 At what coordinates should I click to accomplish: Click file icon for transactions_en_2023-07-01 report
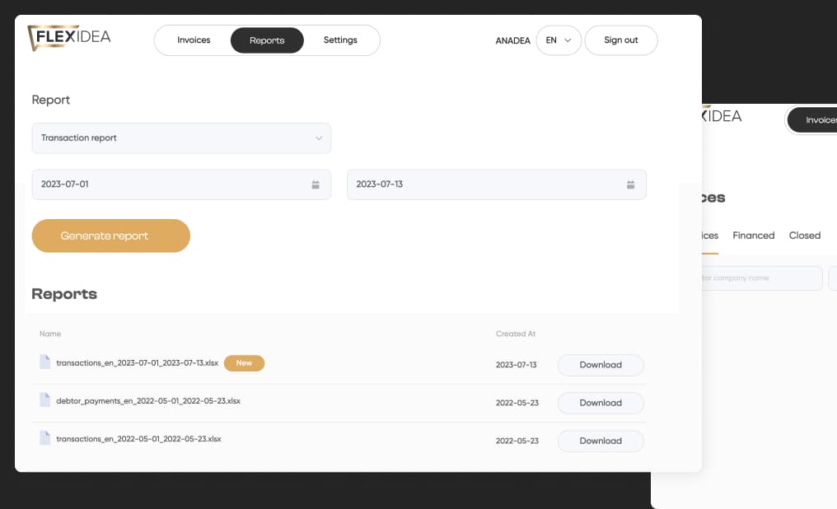click(45, 362)
